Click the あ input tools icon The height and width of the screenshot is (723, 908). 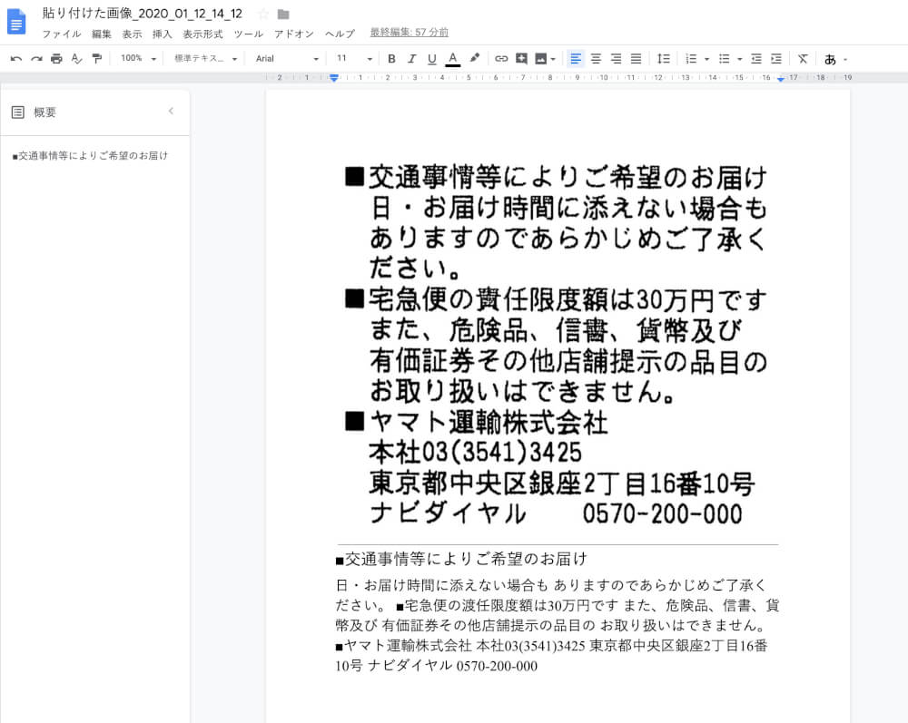tap(830, 59)
